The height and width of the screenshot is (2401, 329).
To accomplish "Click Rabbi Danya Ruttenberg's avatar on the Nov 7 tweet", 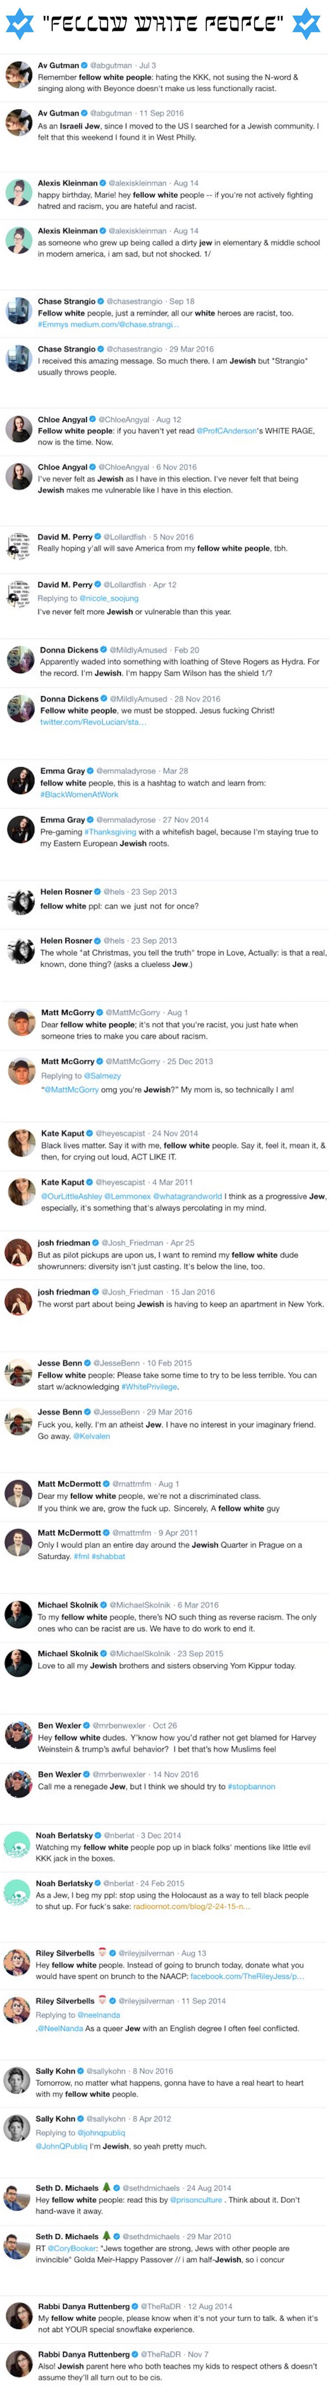I will [20, 2363].
